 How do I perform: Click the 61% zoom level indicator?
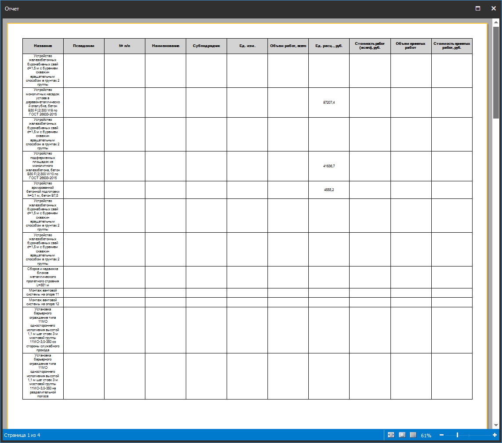tap(426, 436)
